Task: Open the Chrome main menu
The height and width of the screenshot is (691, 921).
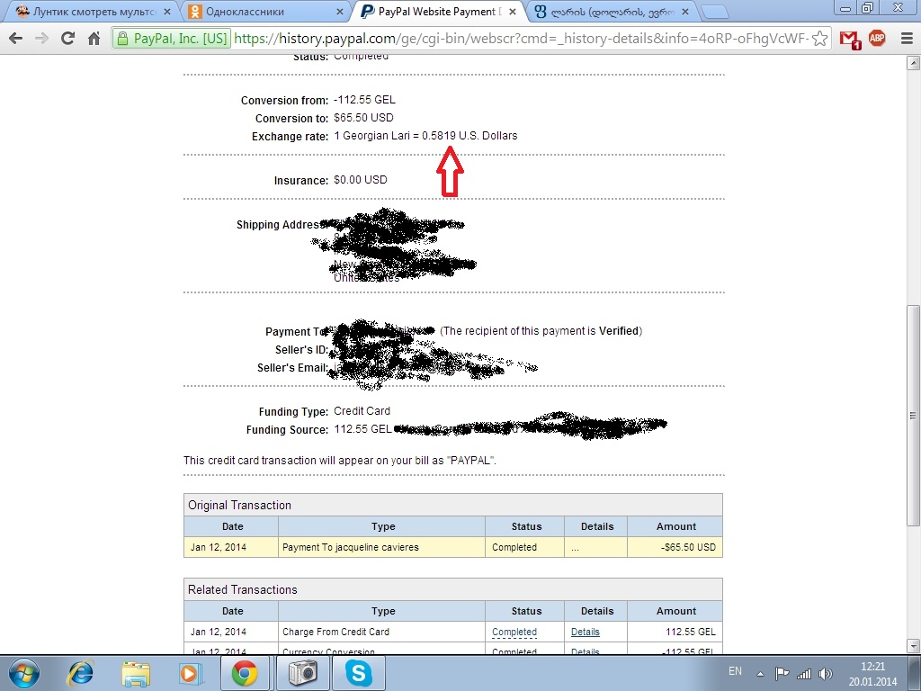Action: tap(907, 39)
